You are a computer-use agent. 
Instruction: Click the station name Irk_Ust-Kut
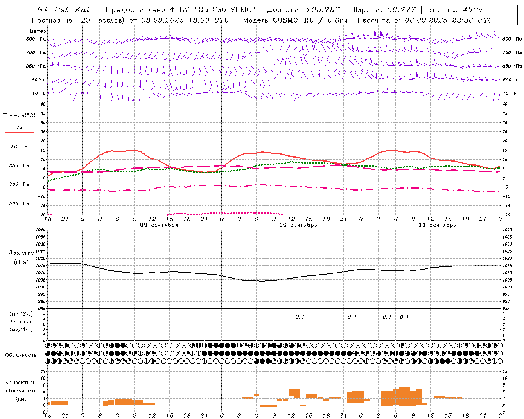63,10
